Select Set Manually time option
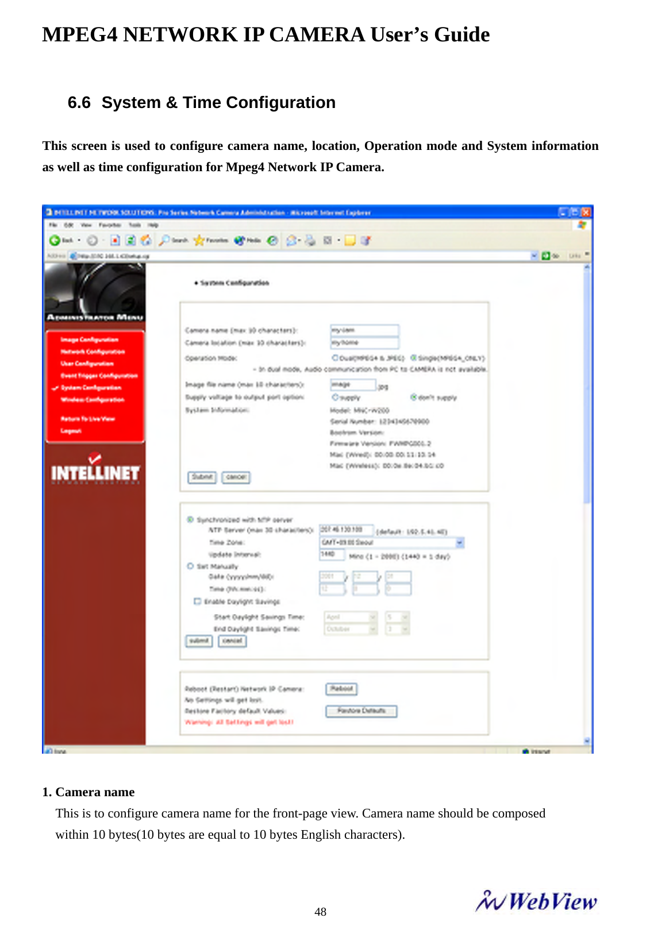 point(190,566)
